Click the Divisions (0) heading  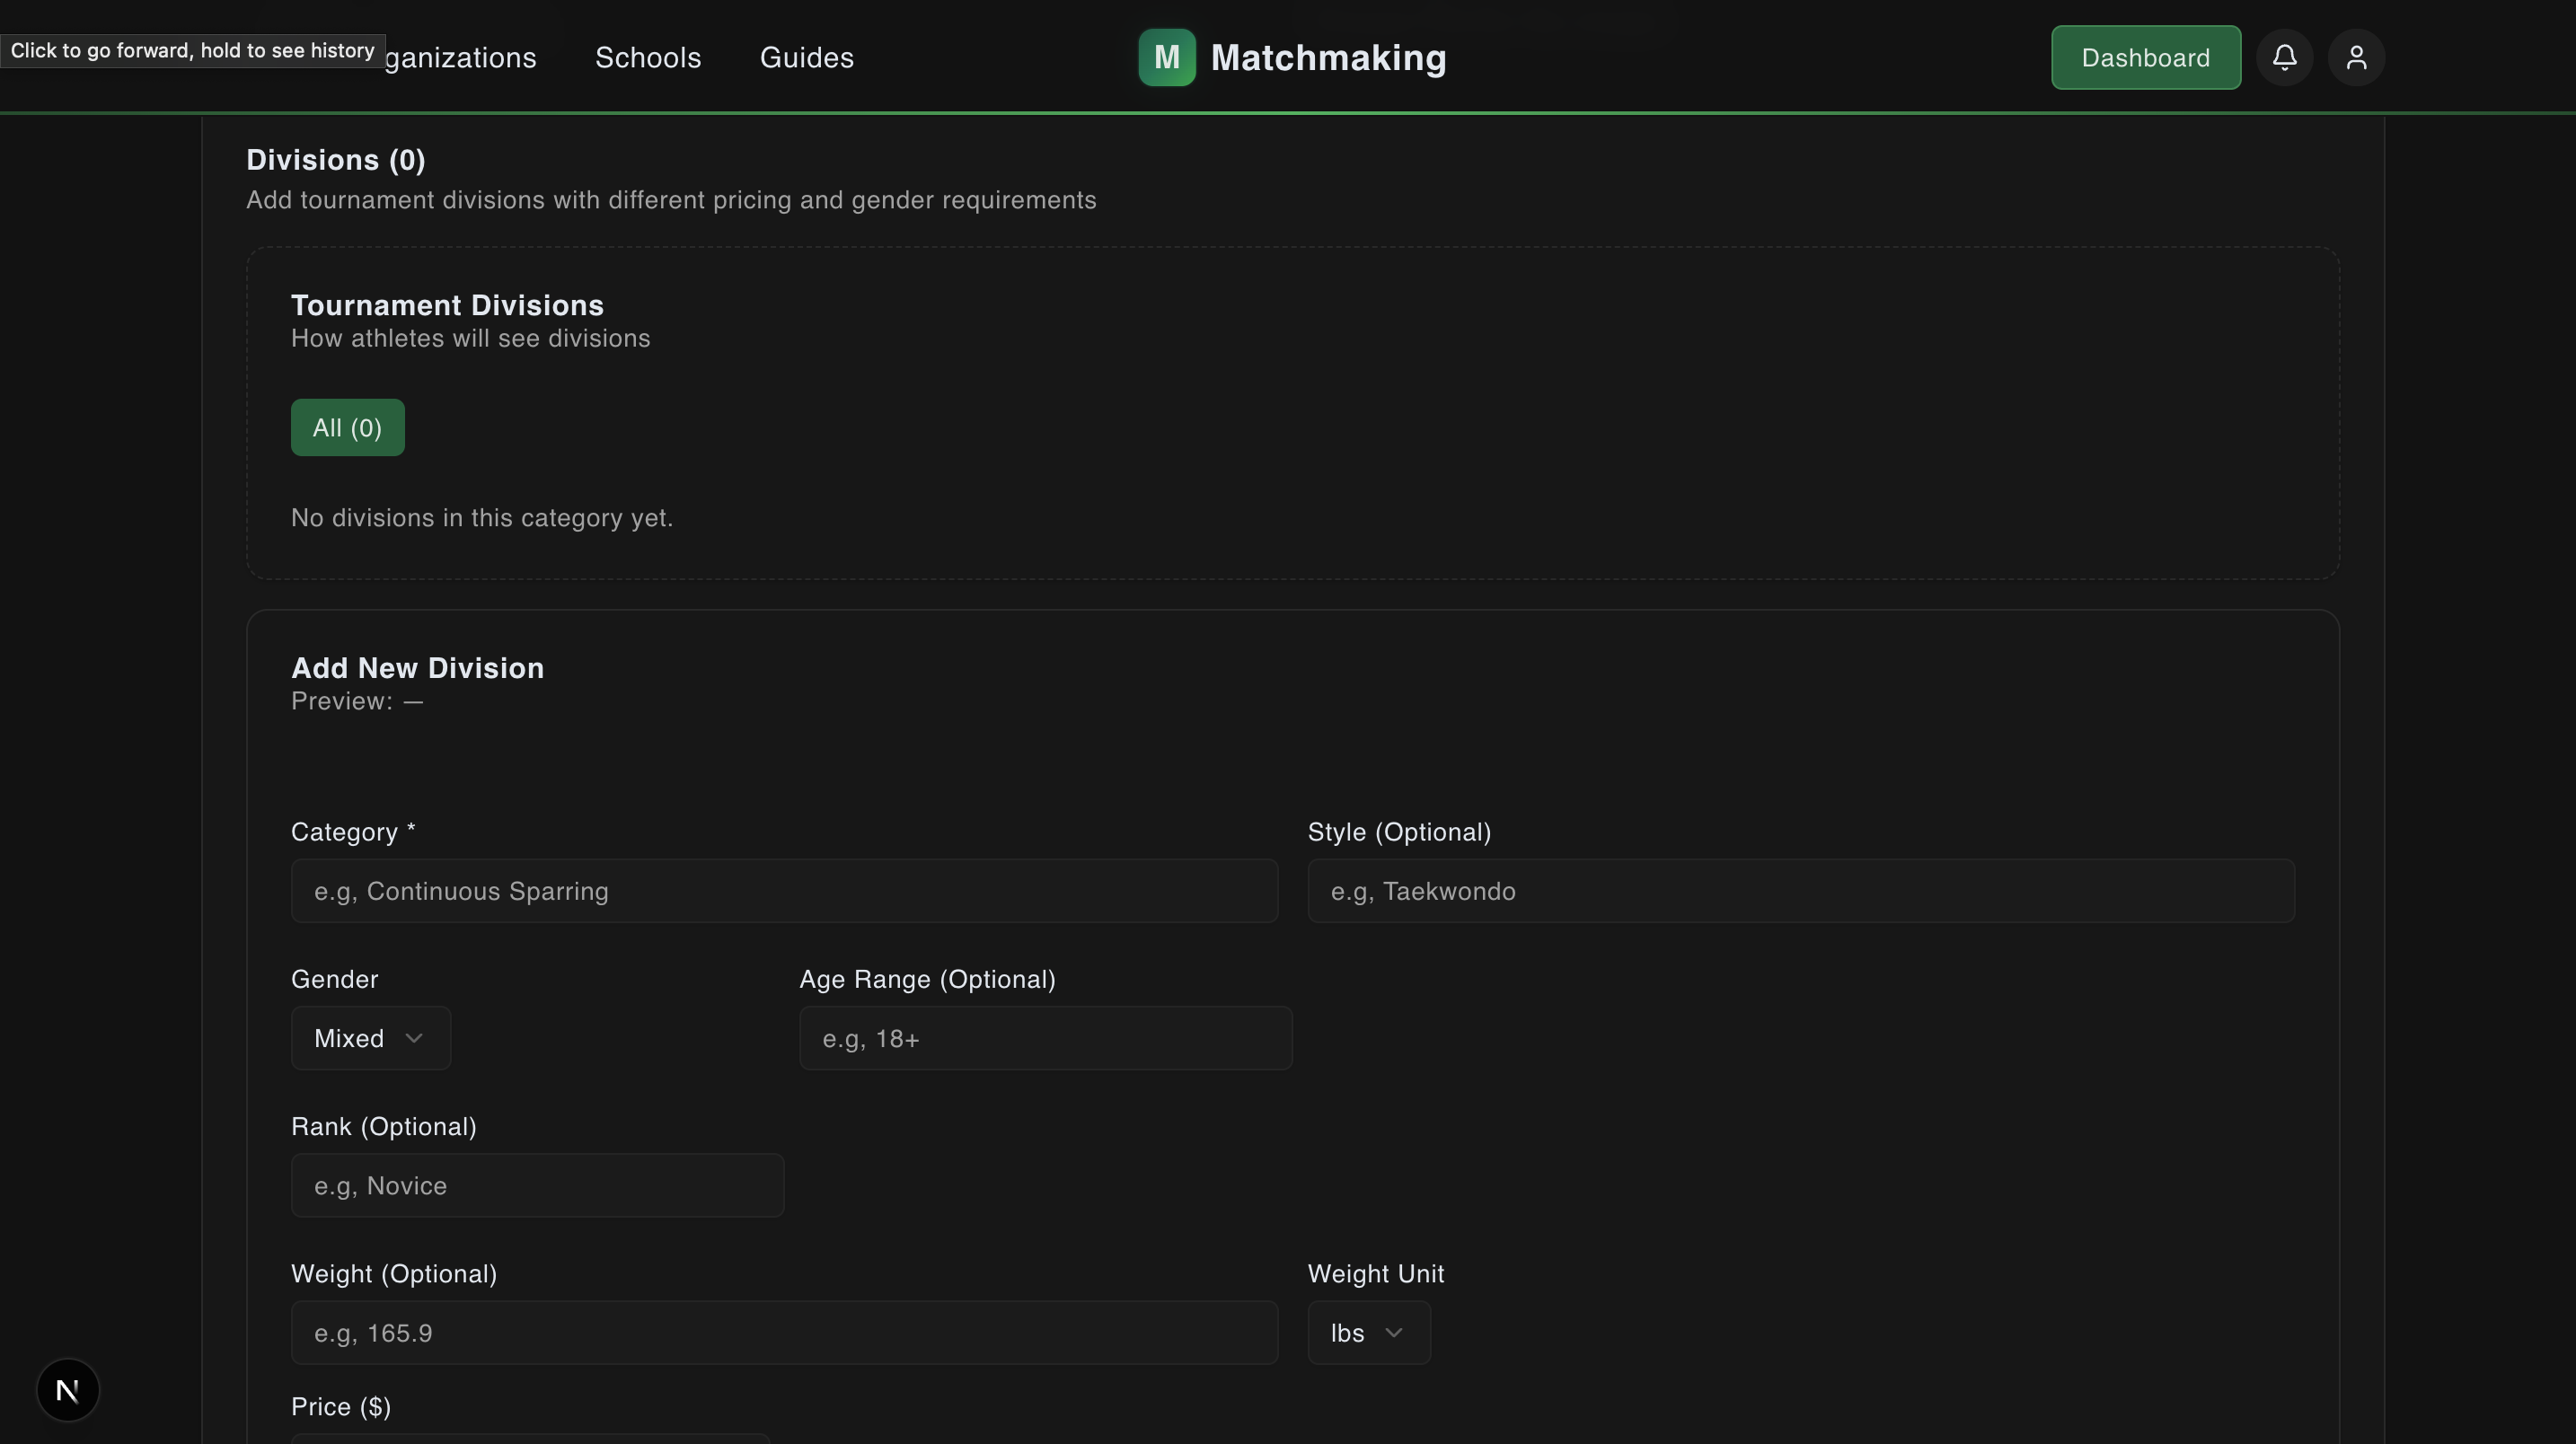click(336, 160)
